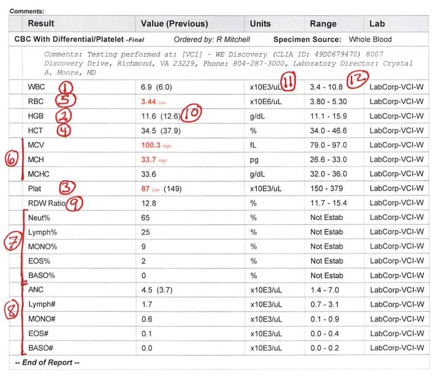Click the red circled number 7 bracket label
Viewport: 436px width, 378px height.
[x=13, y=241]
